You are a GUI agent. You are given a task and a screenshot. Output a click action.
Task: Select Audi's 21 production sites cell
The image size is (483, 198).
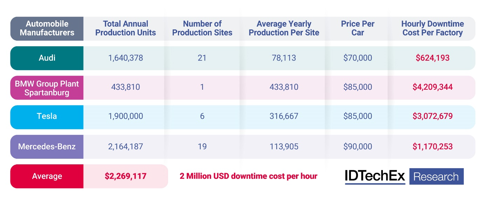pos(202,58)
